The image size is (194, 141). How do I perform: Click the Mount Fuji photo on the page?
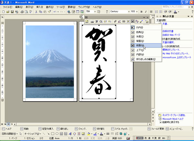(49, 61)
